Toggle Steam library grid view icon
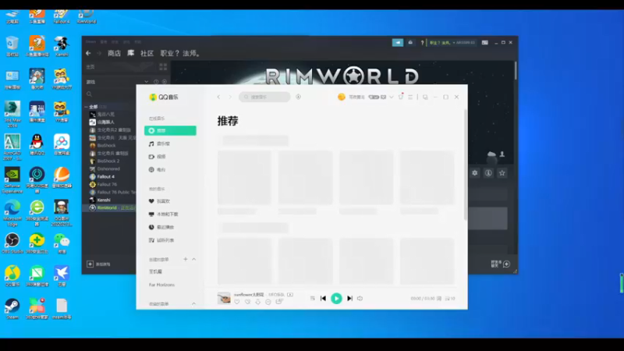This screenshot has height=351, width=624. pyautogui.click(x=163, y=66)
